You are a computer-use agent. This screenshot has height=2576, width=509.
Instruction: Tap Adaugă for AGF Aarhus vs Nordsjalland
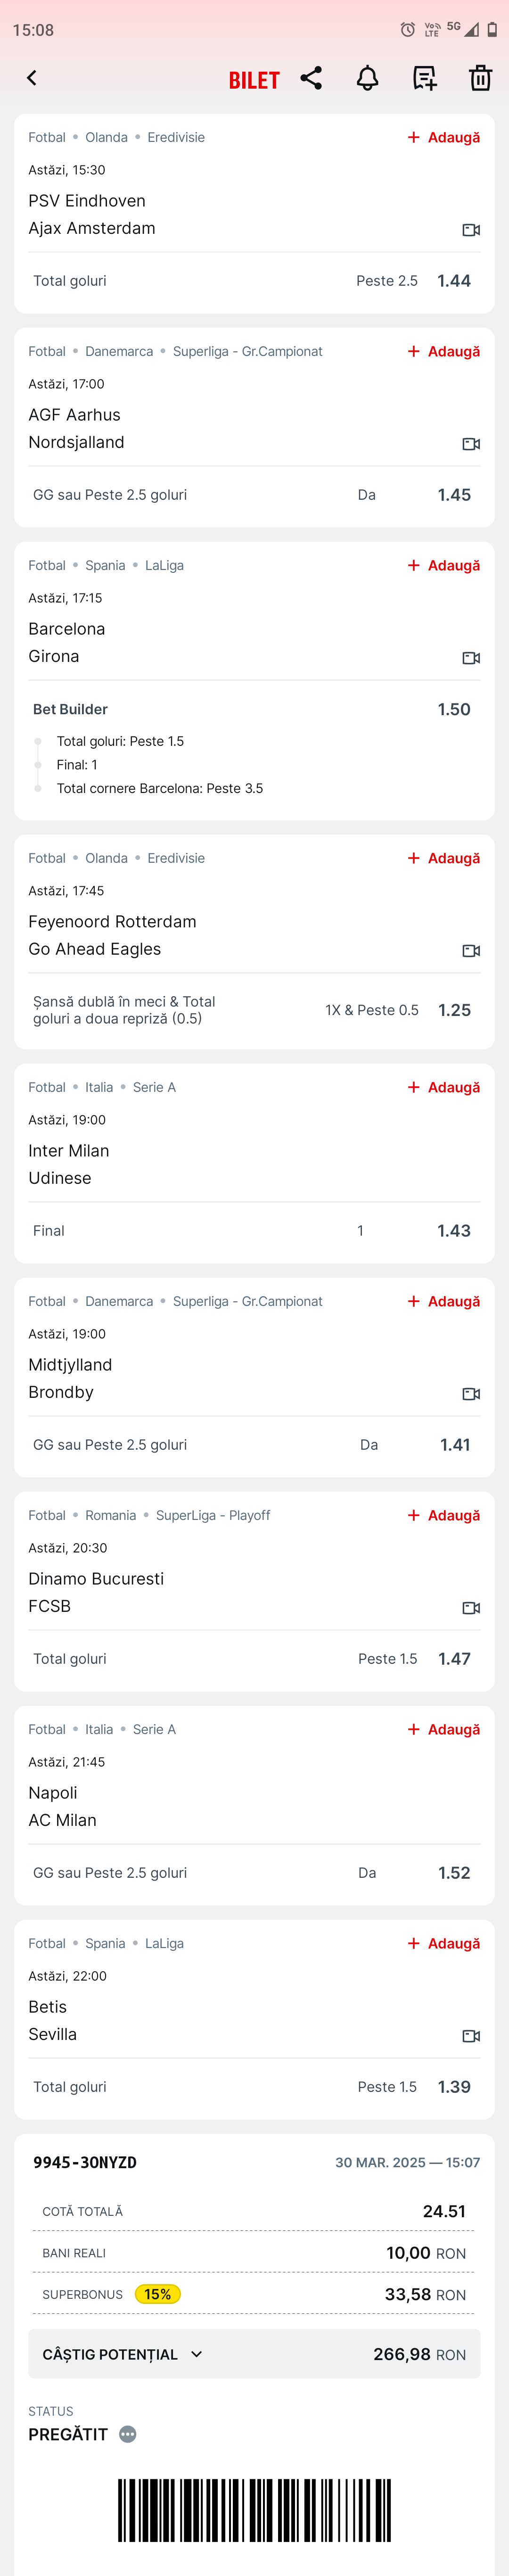pyautogui.click(x=444, y=351)
